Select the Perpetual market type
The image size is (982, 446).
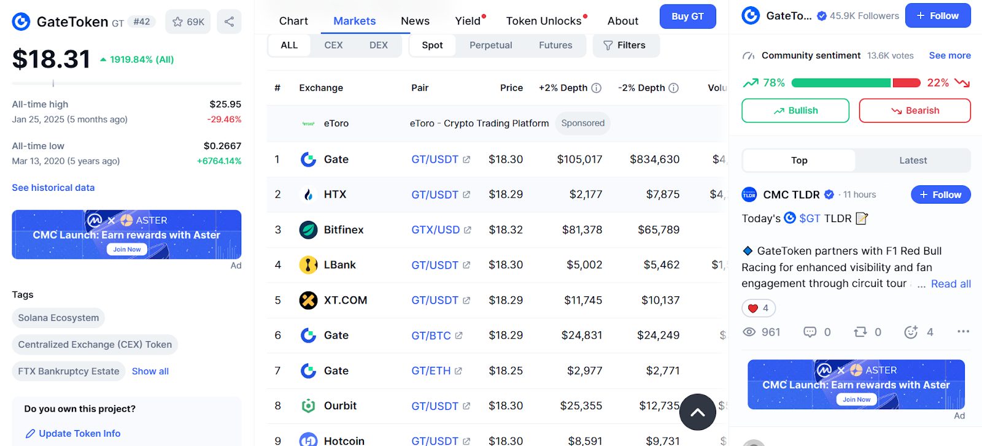[490, 45]
